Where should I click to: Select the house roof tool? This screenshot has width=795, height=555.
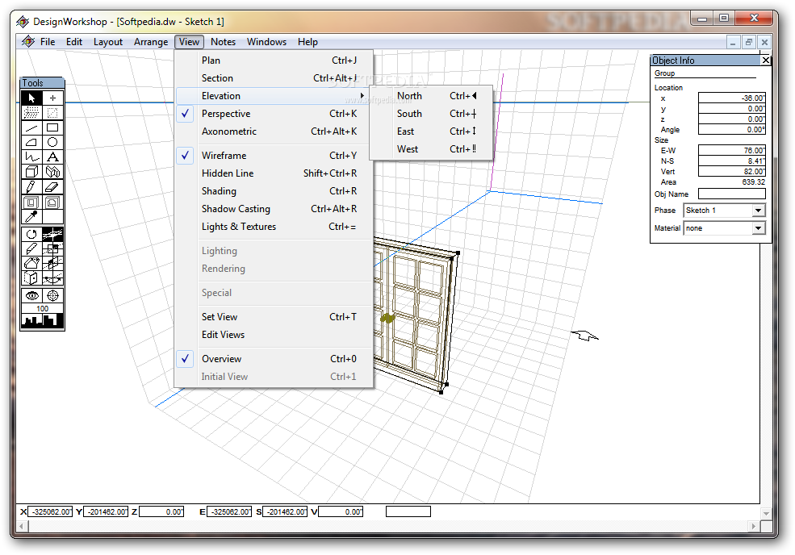click(31, 264)
